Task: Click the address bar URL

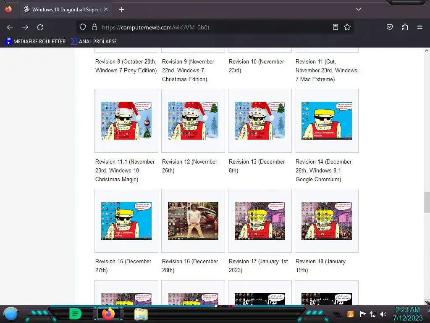Action: click(156, 27)
